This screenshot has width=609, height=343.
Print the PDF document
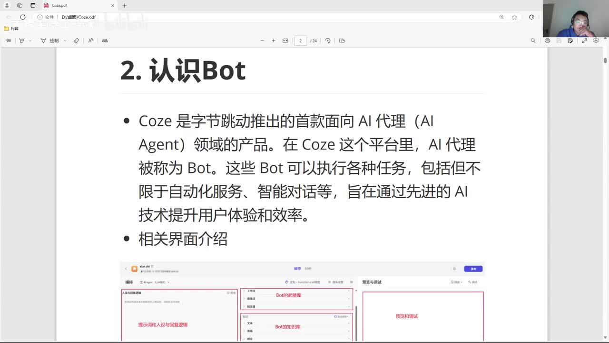[x=547, y=40]
